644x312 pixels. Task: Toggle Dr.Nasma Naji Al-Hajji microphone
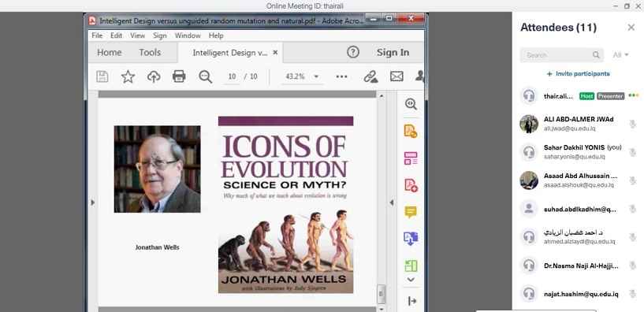click(x=632, y=266)
